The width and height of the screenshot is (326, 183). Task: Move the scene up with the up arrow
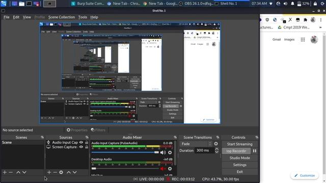pos(18,172)
